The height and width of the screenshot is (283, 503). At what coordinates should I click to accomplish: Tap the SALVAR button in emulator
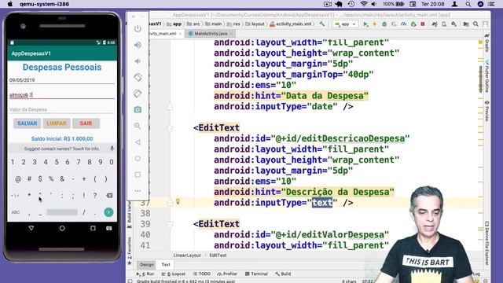28,123
